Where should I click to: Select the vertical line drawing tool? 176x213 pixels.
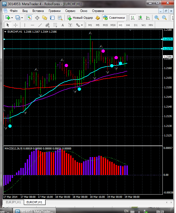pos(25,25)
